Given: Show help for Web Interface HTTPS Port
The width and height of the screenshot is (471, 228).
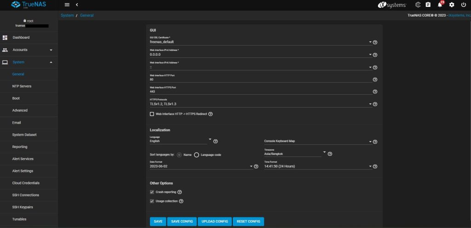Looking at the screenshot, I should (375, 92).
